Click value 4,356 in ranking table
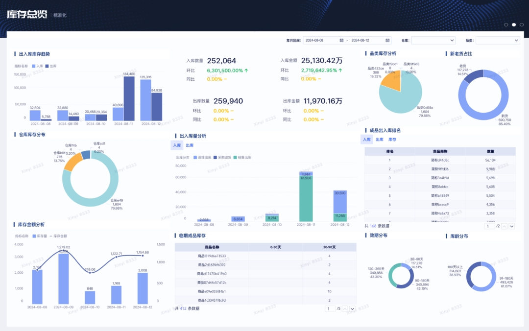The height and width of the screenshot is (331, 529). (490, 205)
